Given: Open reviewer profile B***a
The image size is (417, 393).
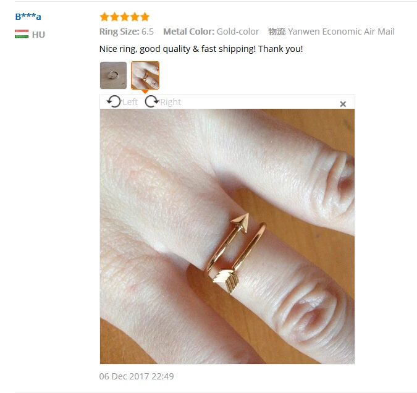Looking at the screenshot, I should [x=28, y=17].
